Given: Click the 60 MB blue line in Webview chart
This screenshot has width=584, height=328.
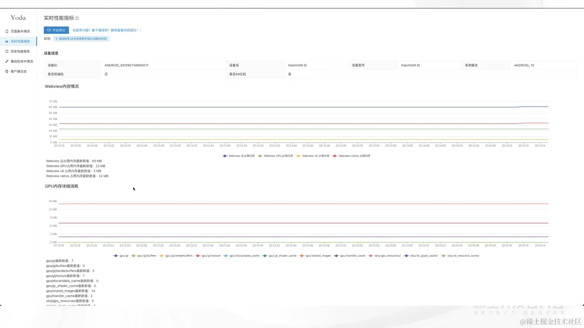Looking at the screenshot, I should point(304,107).
